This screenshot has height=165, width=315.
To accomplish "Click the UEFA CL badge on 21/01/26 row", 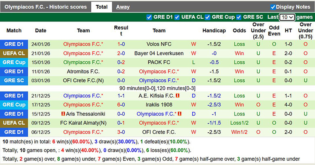I will (x=14, y=53).
